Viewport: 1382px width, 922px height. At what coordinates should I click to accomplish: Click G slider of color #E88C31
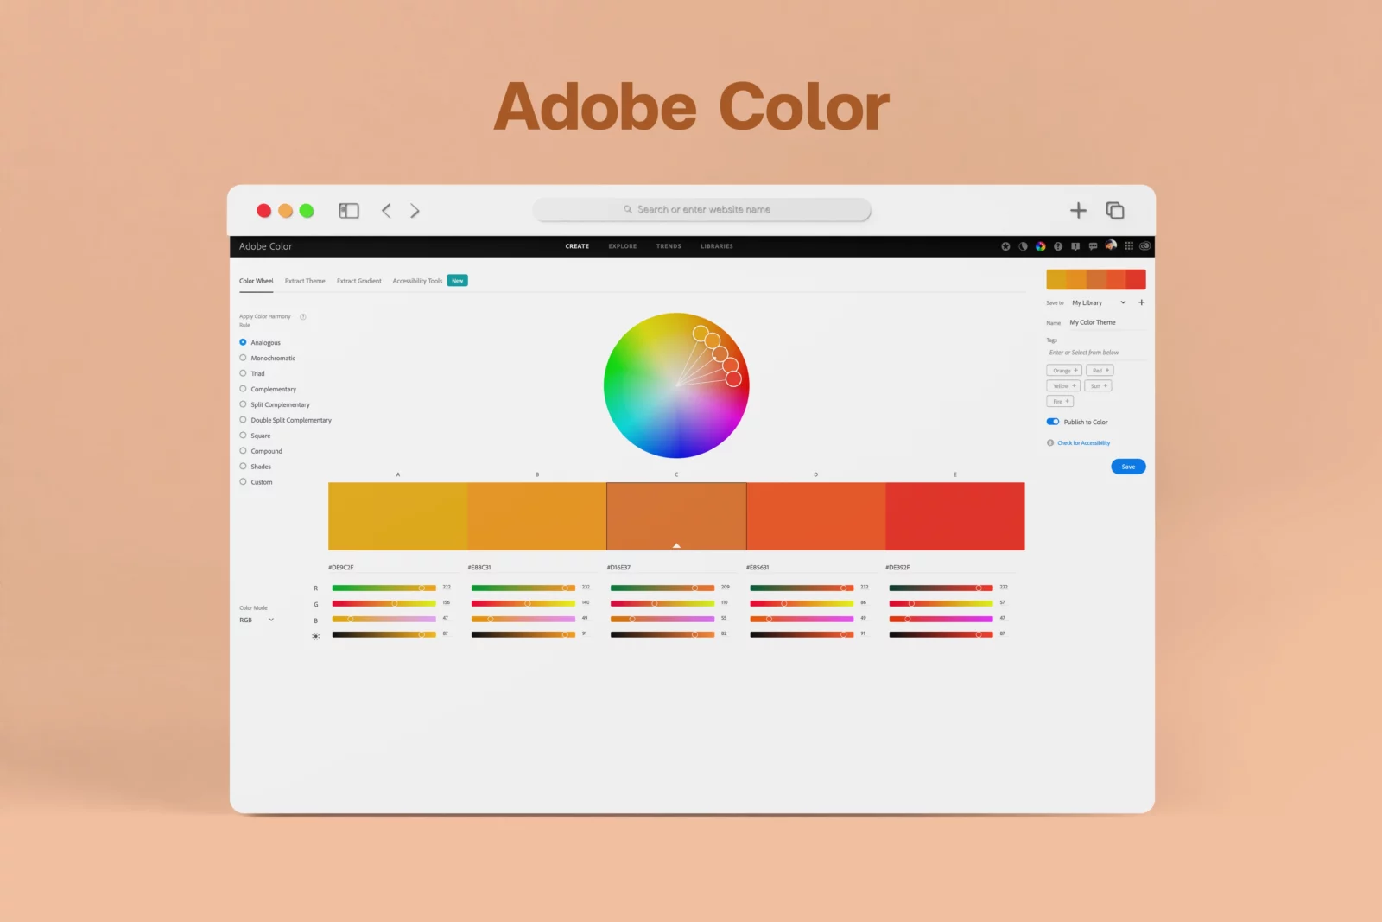[523, 603]
